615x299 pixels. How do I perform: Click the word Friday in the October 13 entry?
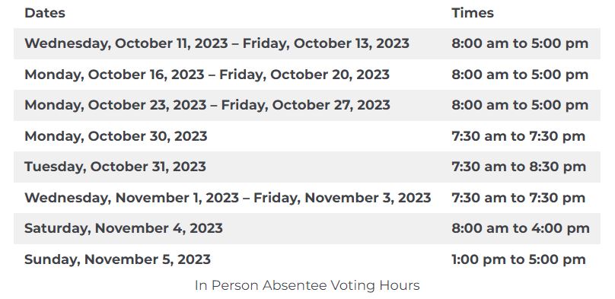tap(266, 43)
